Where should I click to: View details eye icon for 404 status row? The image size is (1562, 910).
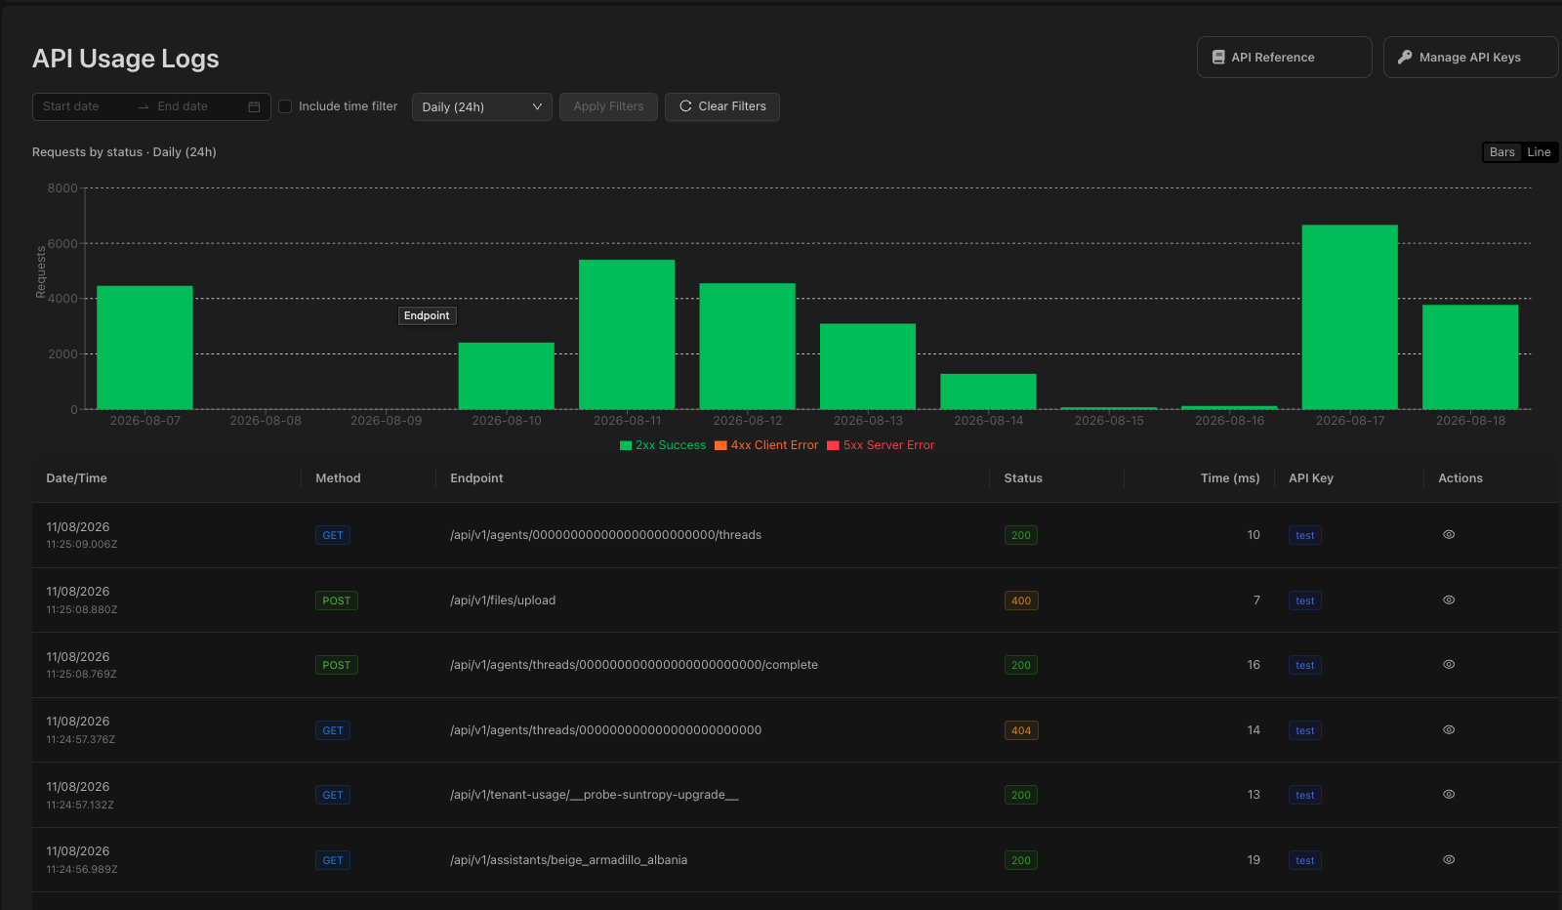1449,730
